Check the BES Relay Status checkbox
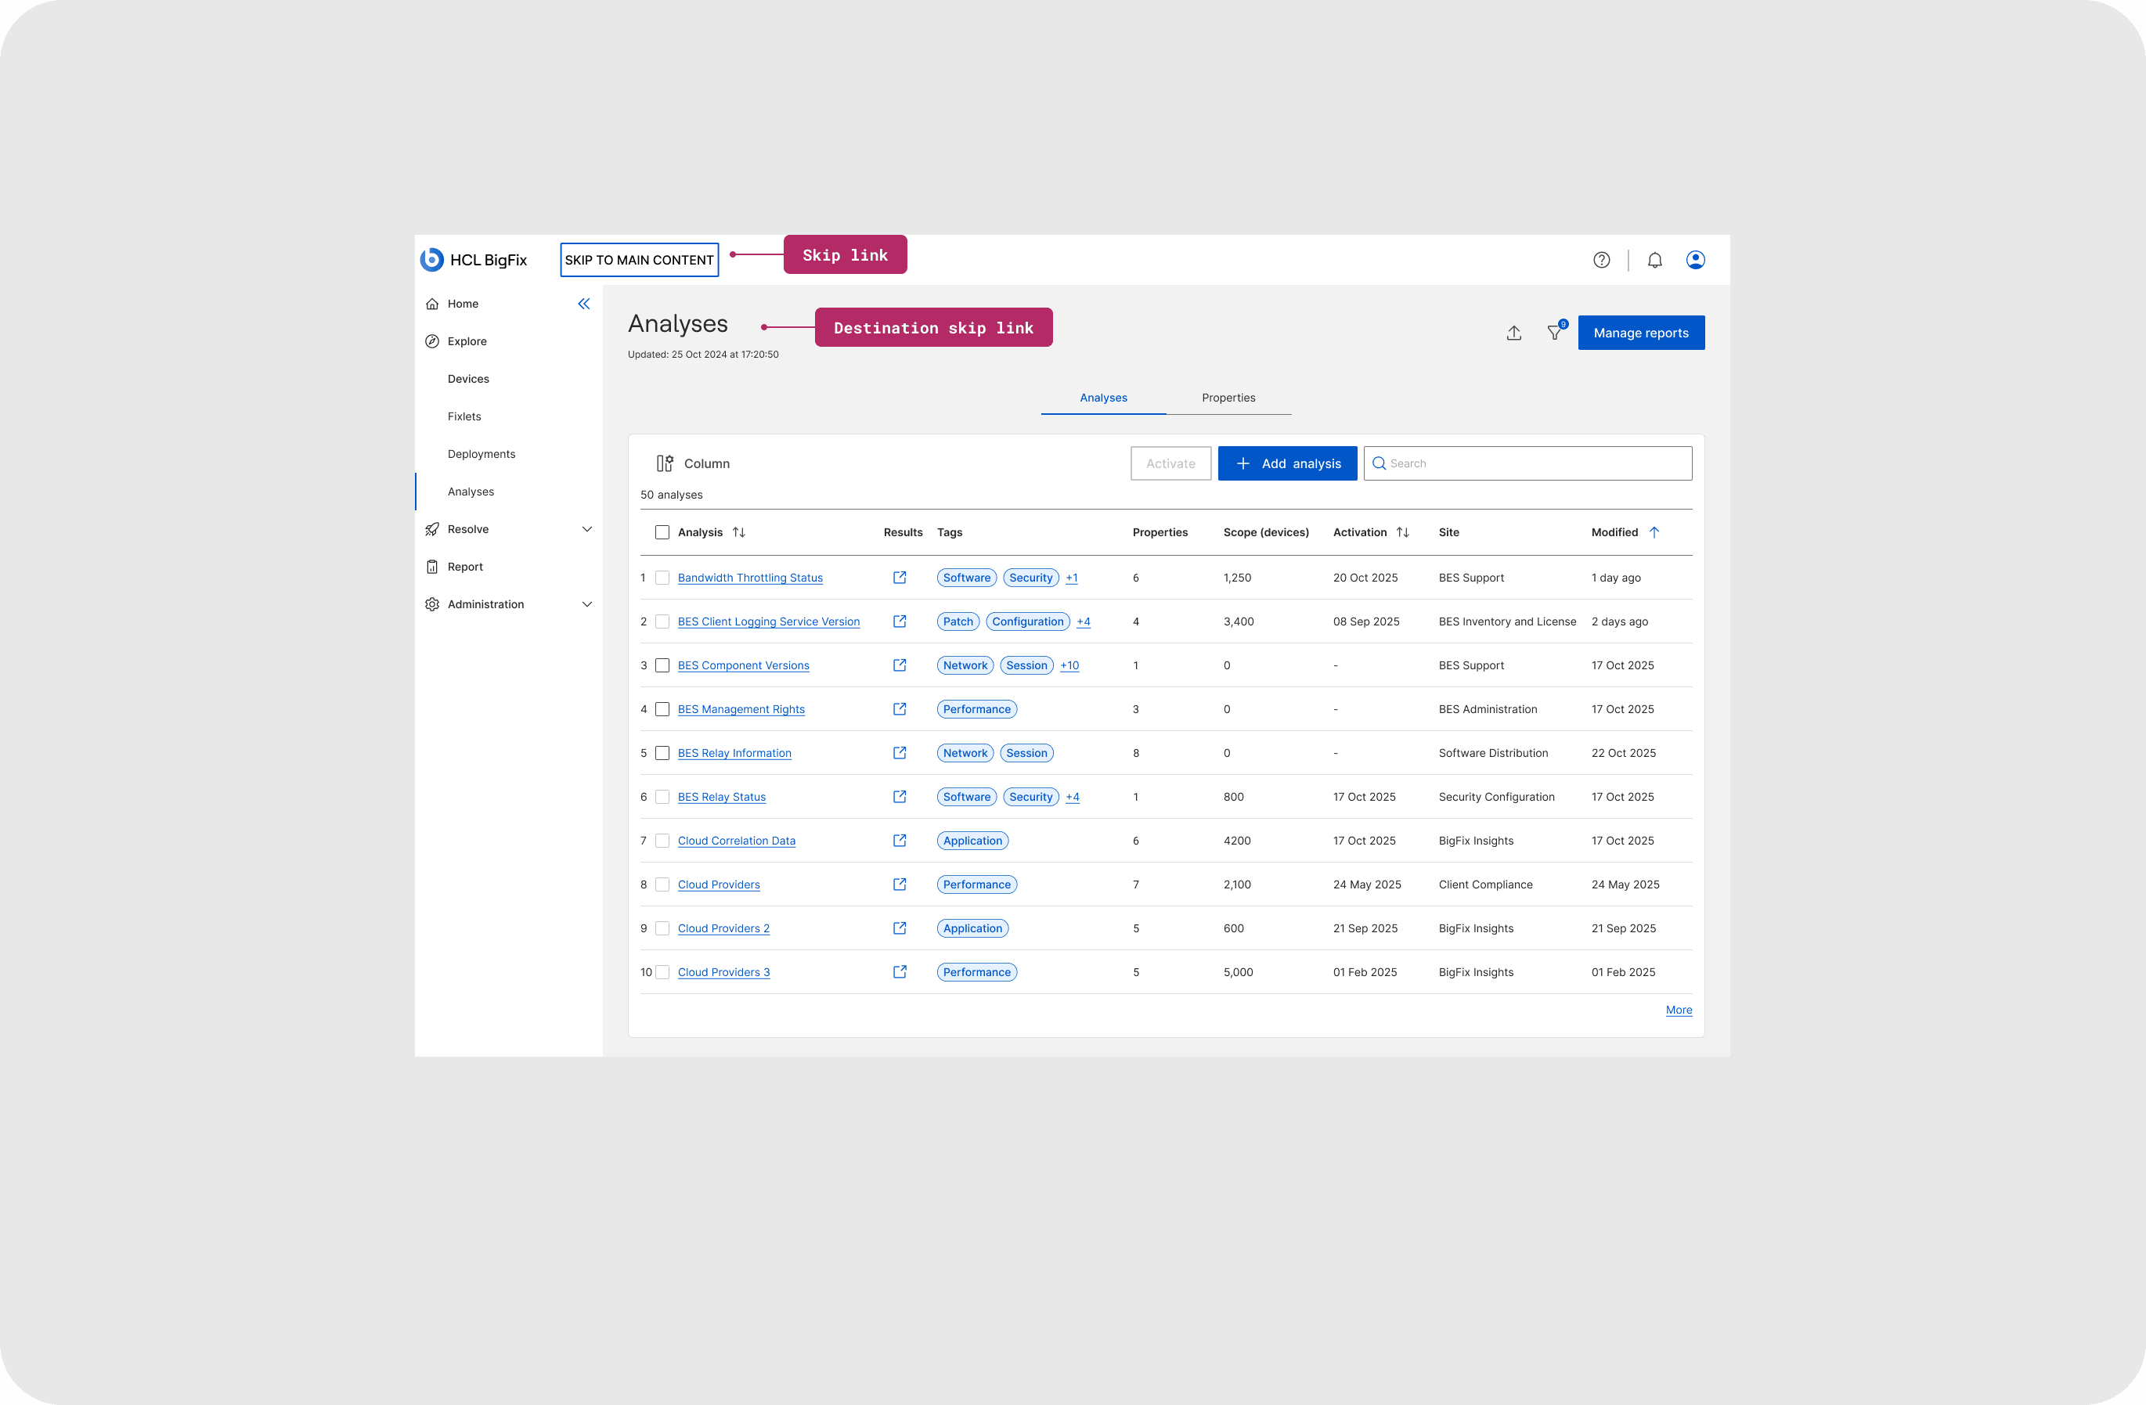 point(662,797)
